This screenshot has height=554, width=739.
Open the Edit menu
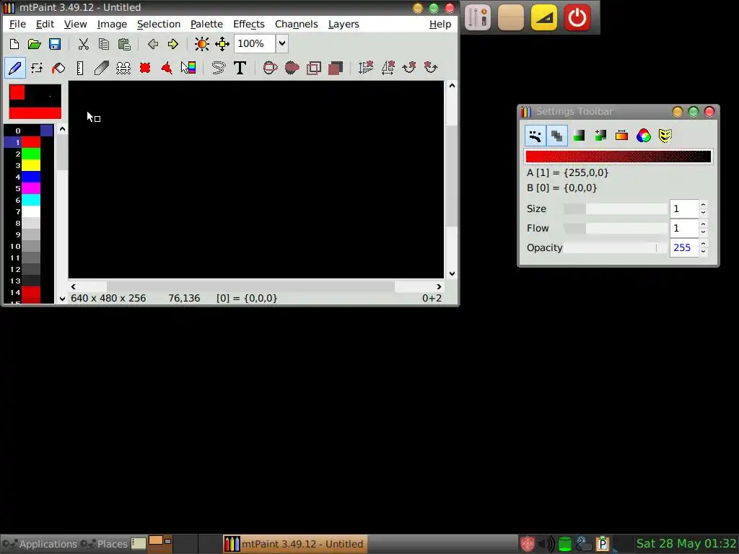tap(45, 24)
